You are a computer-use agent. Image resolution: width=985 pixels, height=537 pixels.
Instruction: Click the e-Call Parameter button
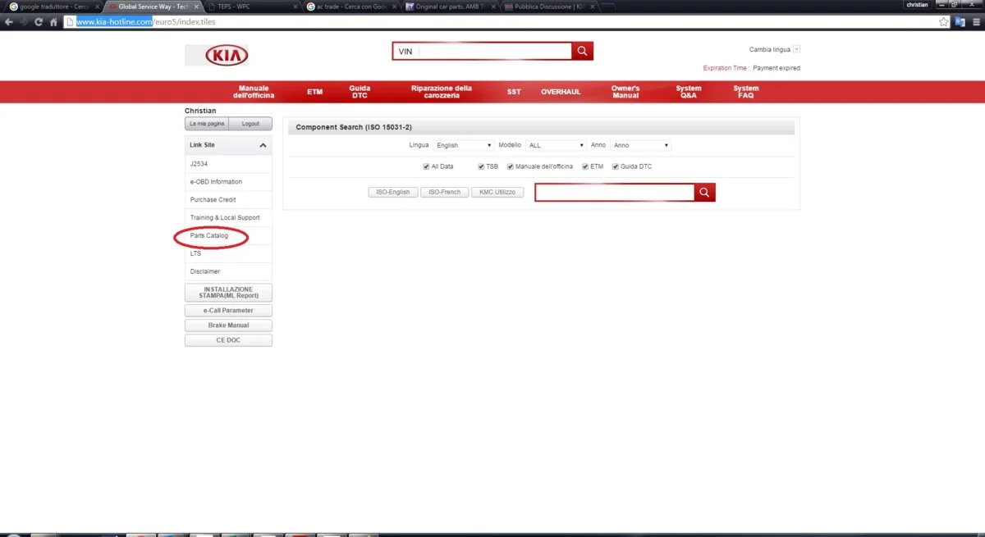(x=228, y=311)
